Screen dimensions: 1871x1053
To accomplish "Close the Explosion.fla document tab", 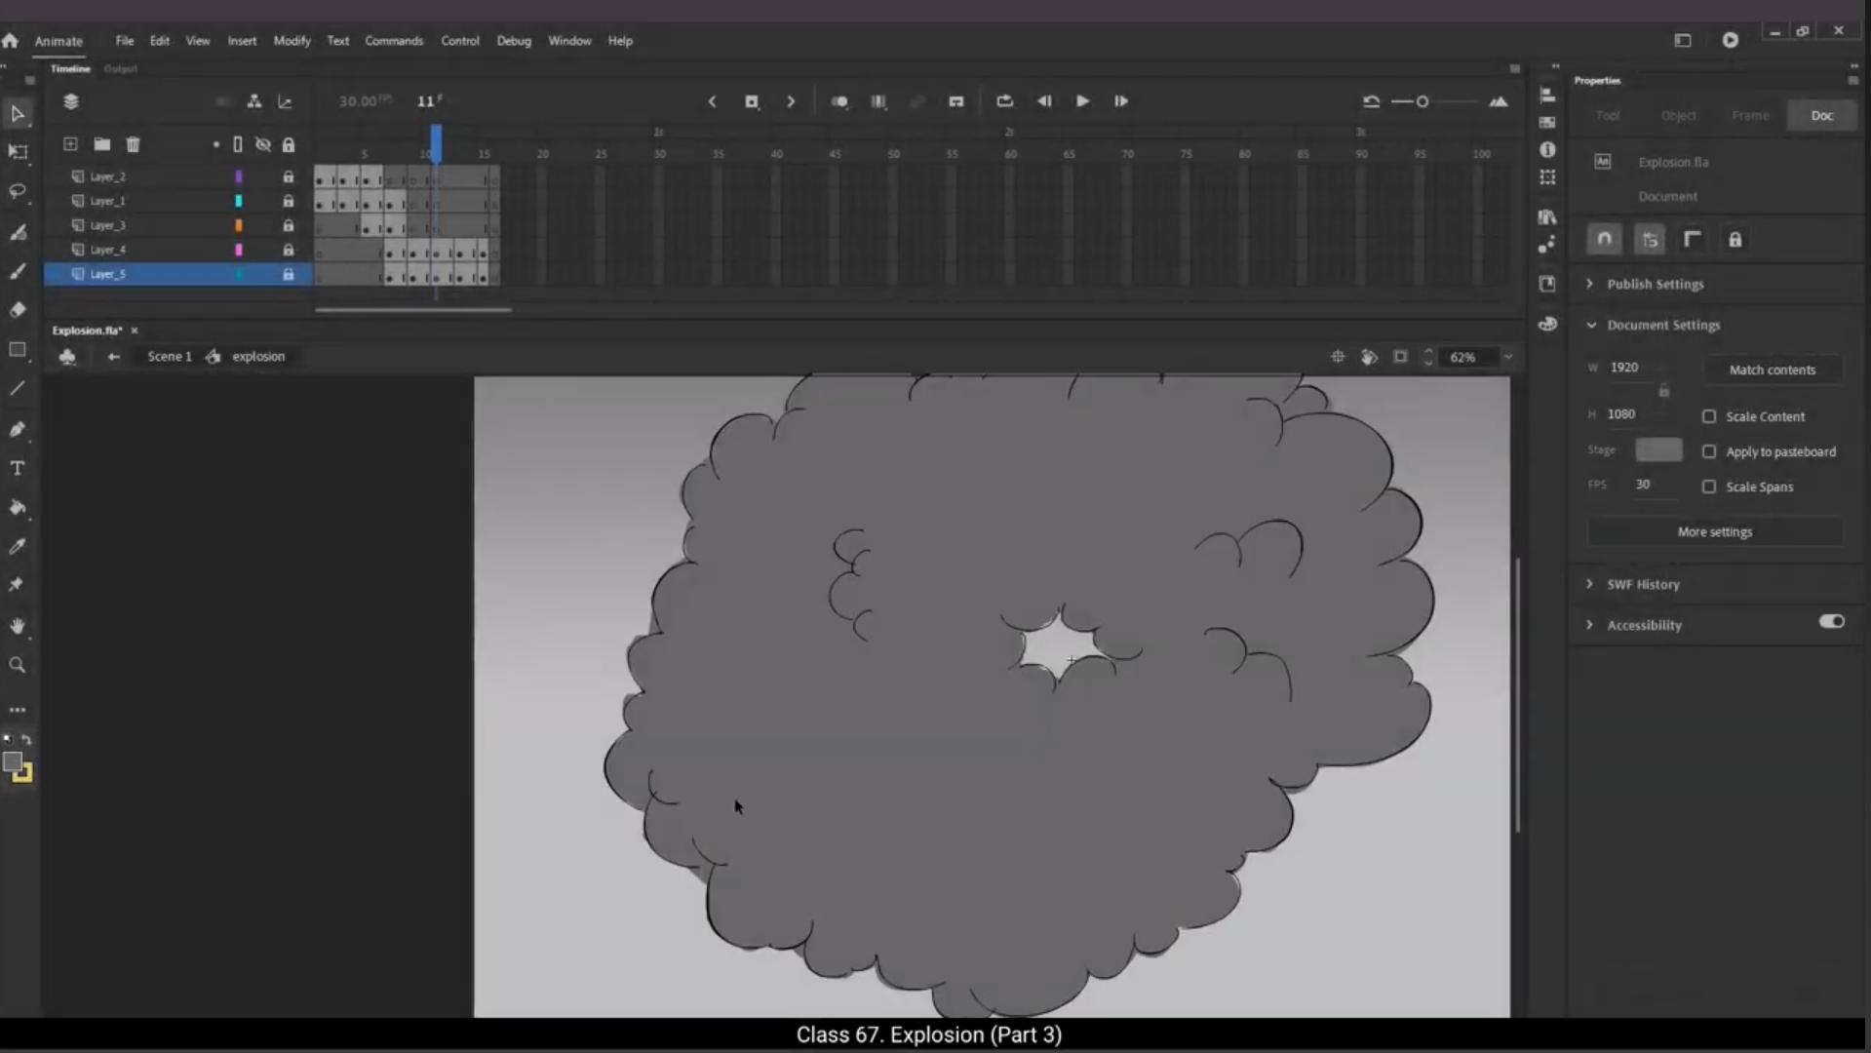I will click(135, 331).
